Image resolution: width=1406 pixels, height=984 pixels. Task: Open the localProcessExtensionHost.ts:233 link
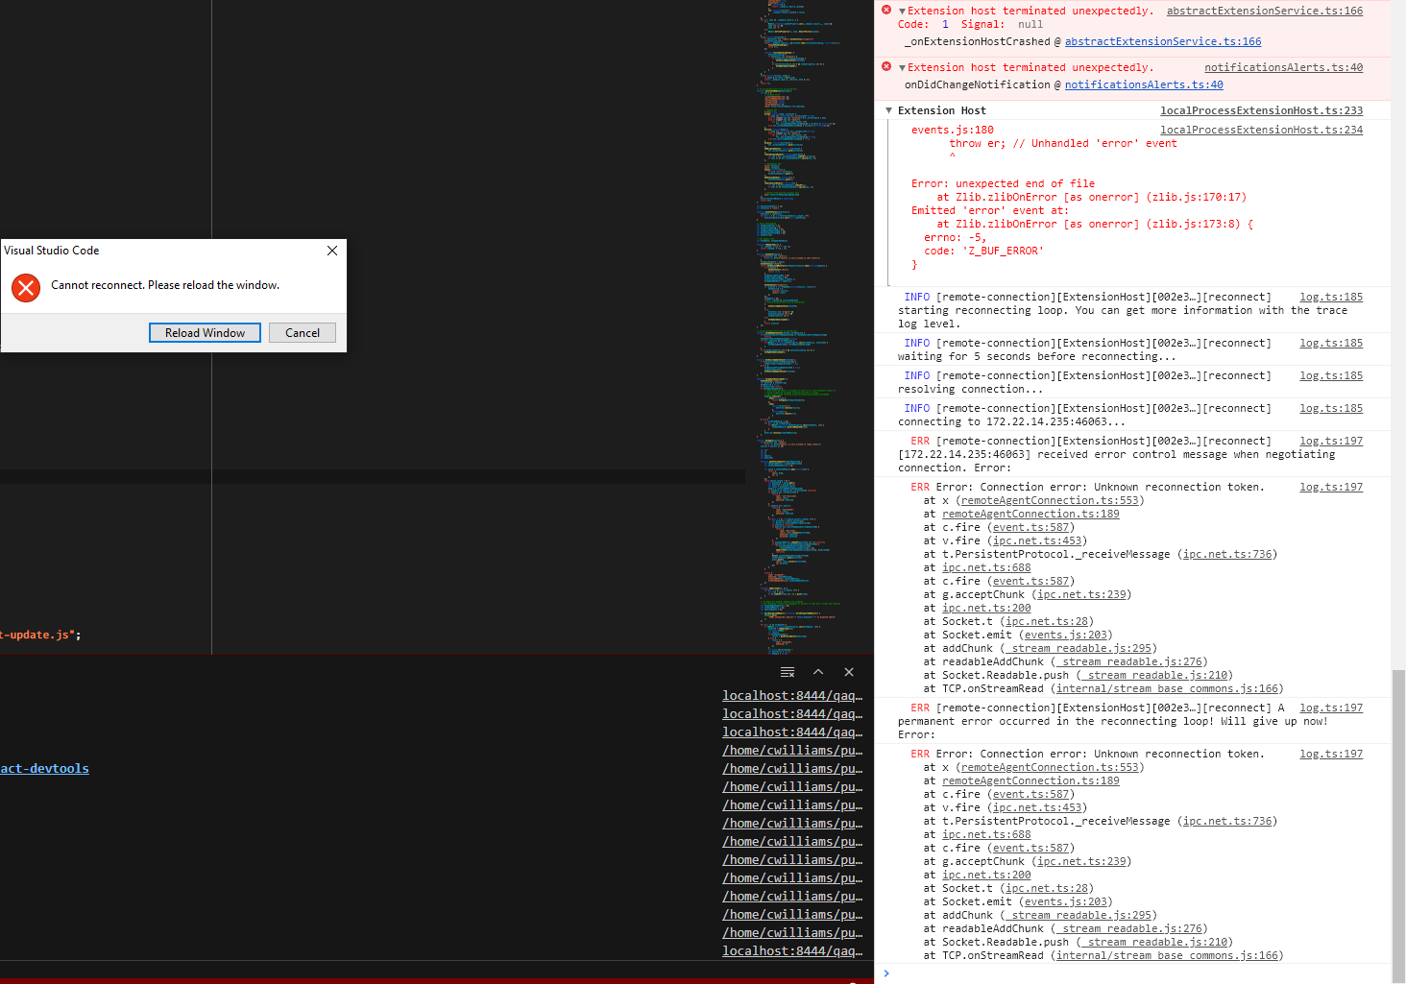(x=1261, y=109)
